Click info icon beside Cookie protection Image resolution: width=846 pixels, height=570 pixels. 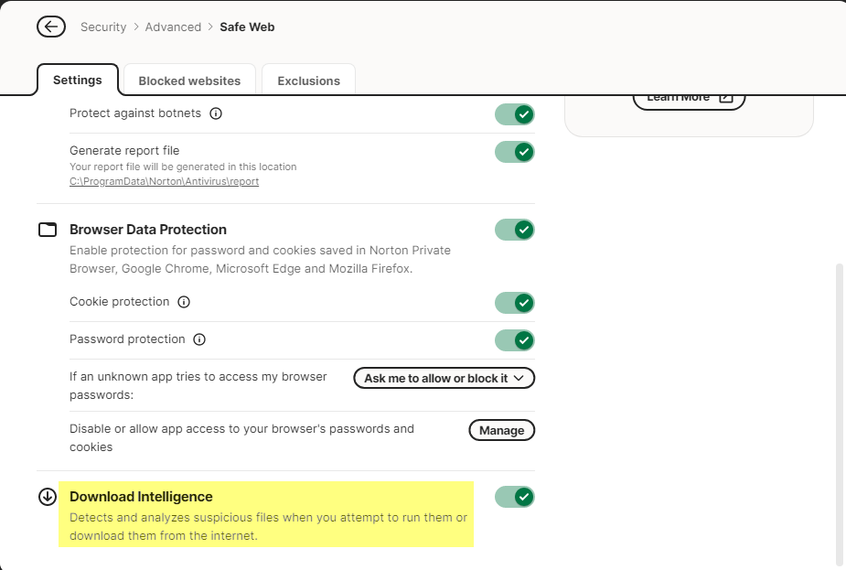click(x=184, y=302)
